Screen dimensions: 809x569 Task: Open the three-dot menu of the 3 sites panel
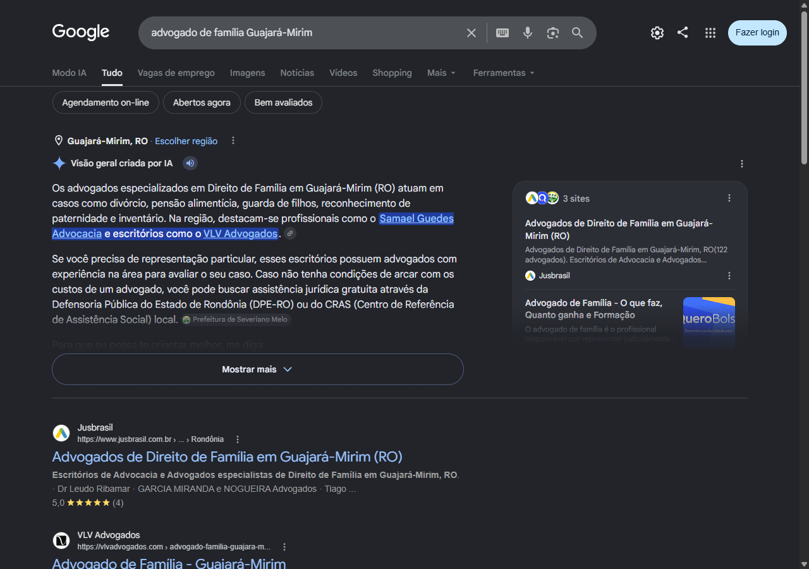coord(729,198)
